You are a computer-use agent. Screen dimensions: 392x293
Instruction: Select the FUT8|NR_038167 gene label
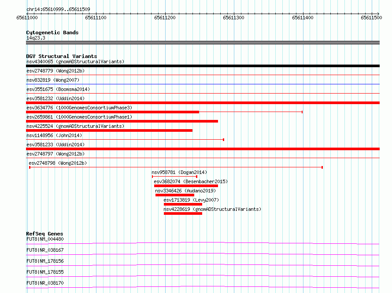(45, 250)
